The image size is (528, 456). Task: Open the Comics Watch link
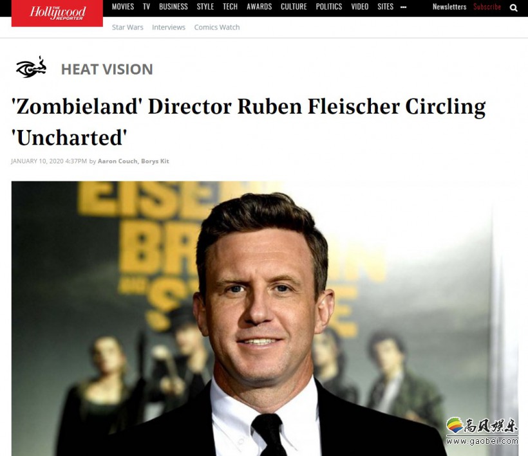[217, 27]
